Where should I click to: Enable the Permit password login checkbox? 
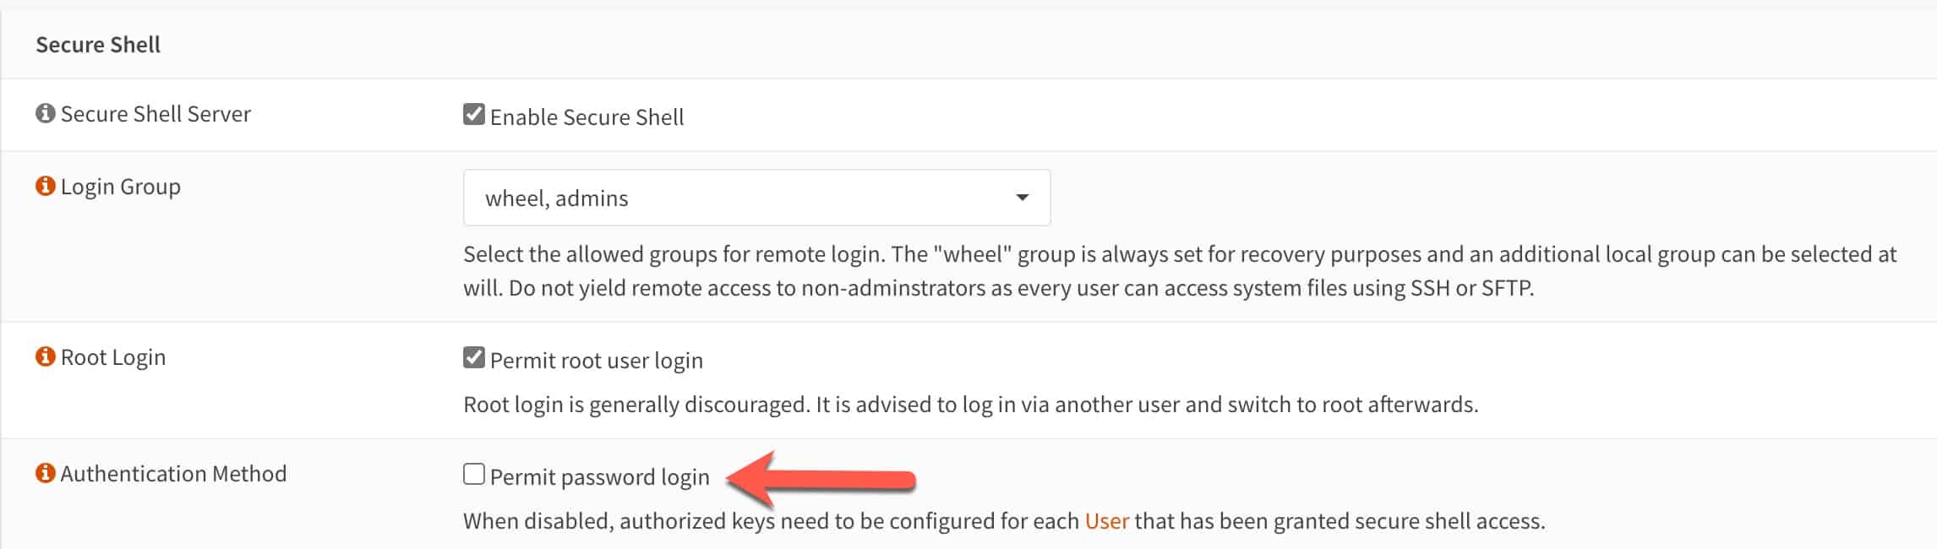pos(474,474)
